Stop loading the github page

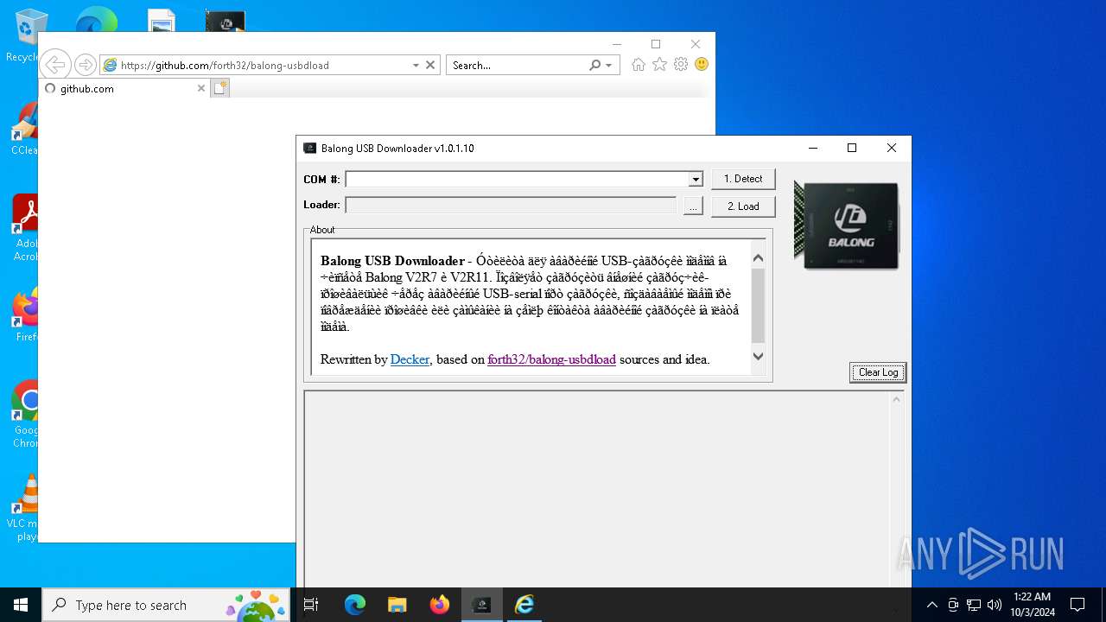[430, 65]
